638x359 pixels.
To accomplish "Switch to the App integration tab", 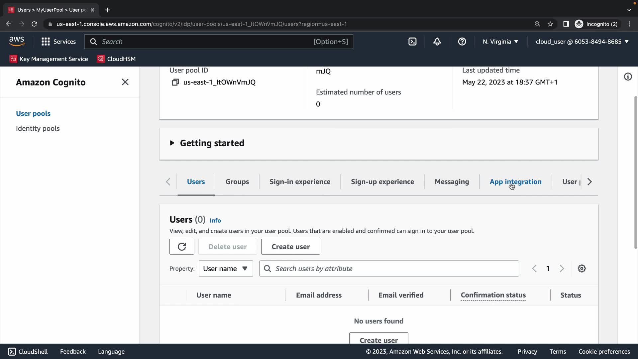I will [x=515, y=182].
